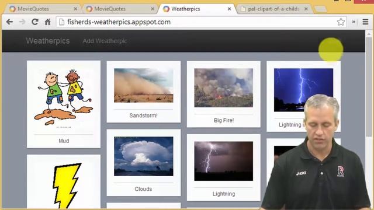Reload the Weatherpics page

[x=35, y=22]
